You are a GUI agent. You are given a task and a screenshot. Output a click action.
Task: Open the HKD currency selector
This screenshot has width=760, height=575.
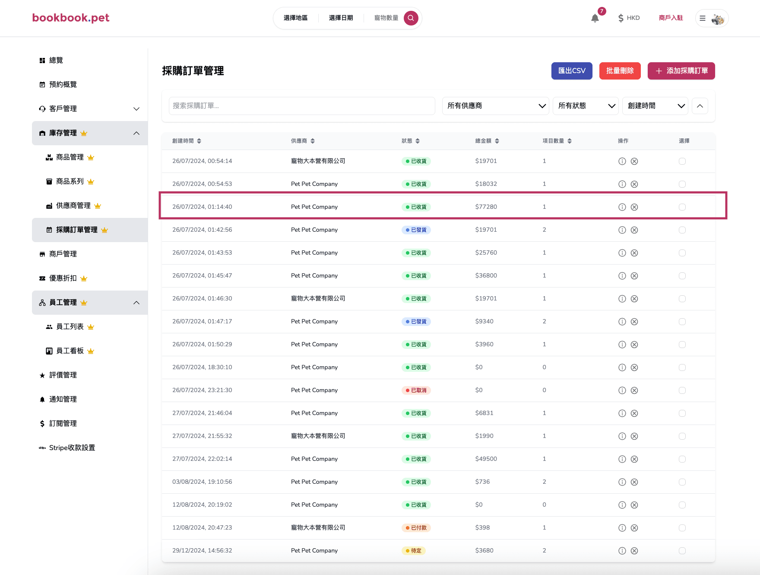coord(629,18)
